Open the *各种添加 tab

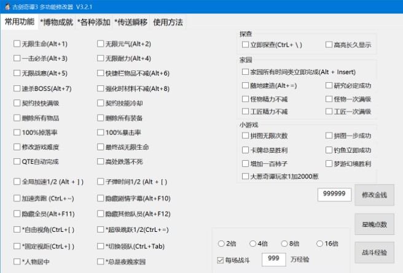point(94,22)
